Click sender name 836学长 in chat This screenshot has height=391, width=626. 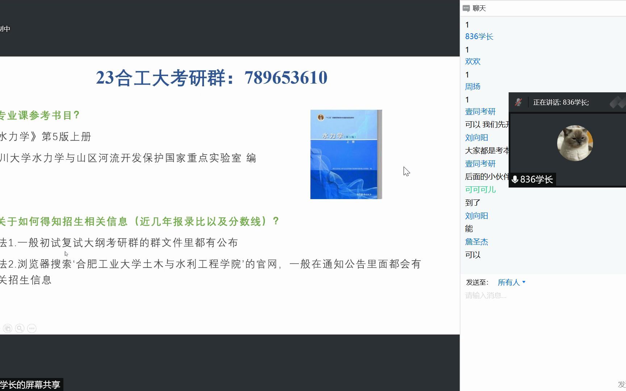coord(479,37)
